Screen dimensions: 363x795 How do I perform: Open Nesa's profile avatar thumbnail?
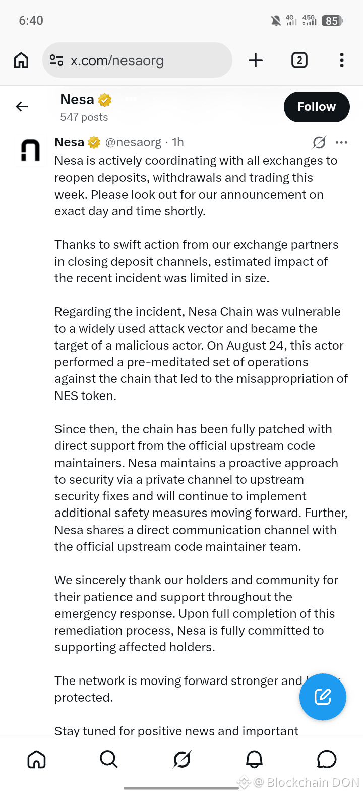click(x=30, y=150)
